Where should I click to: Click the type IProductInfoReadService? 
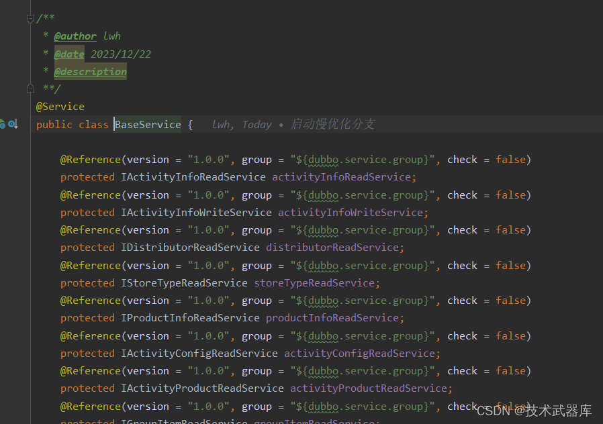(190, 318)
